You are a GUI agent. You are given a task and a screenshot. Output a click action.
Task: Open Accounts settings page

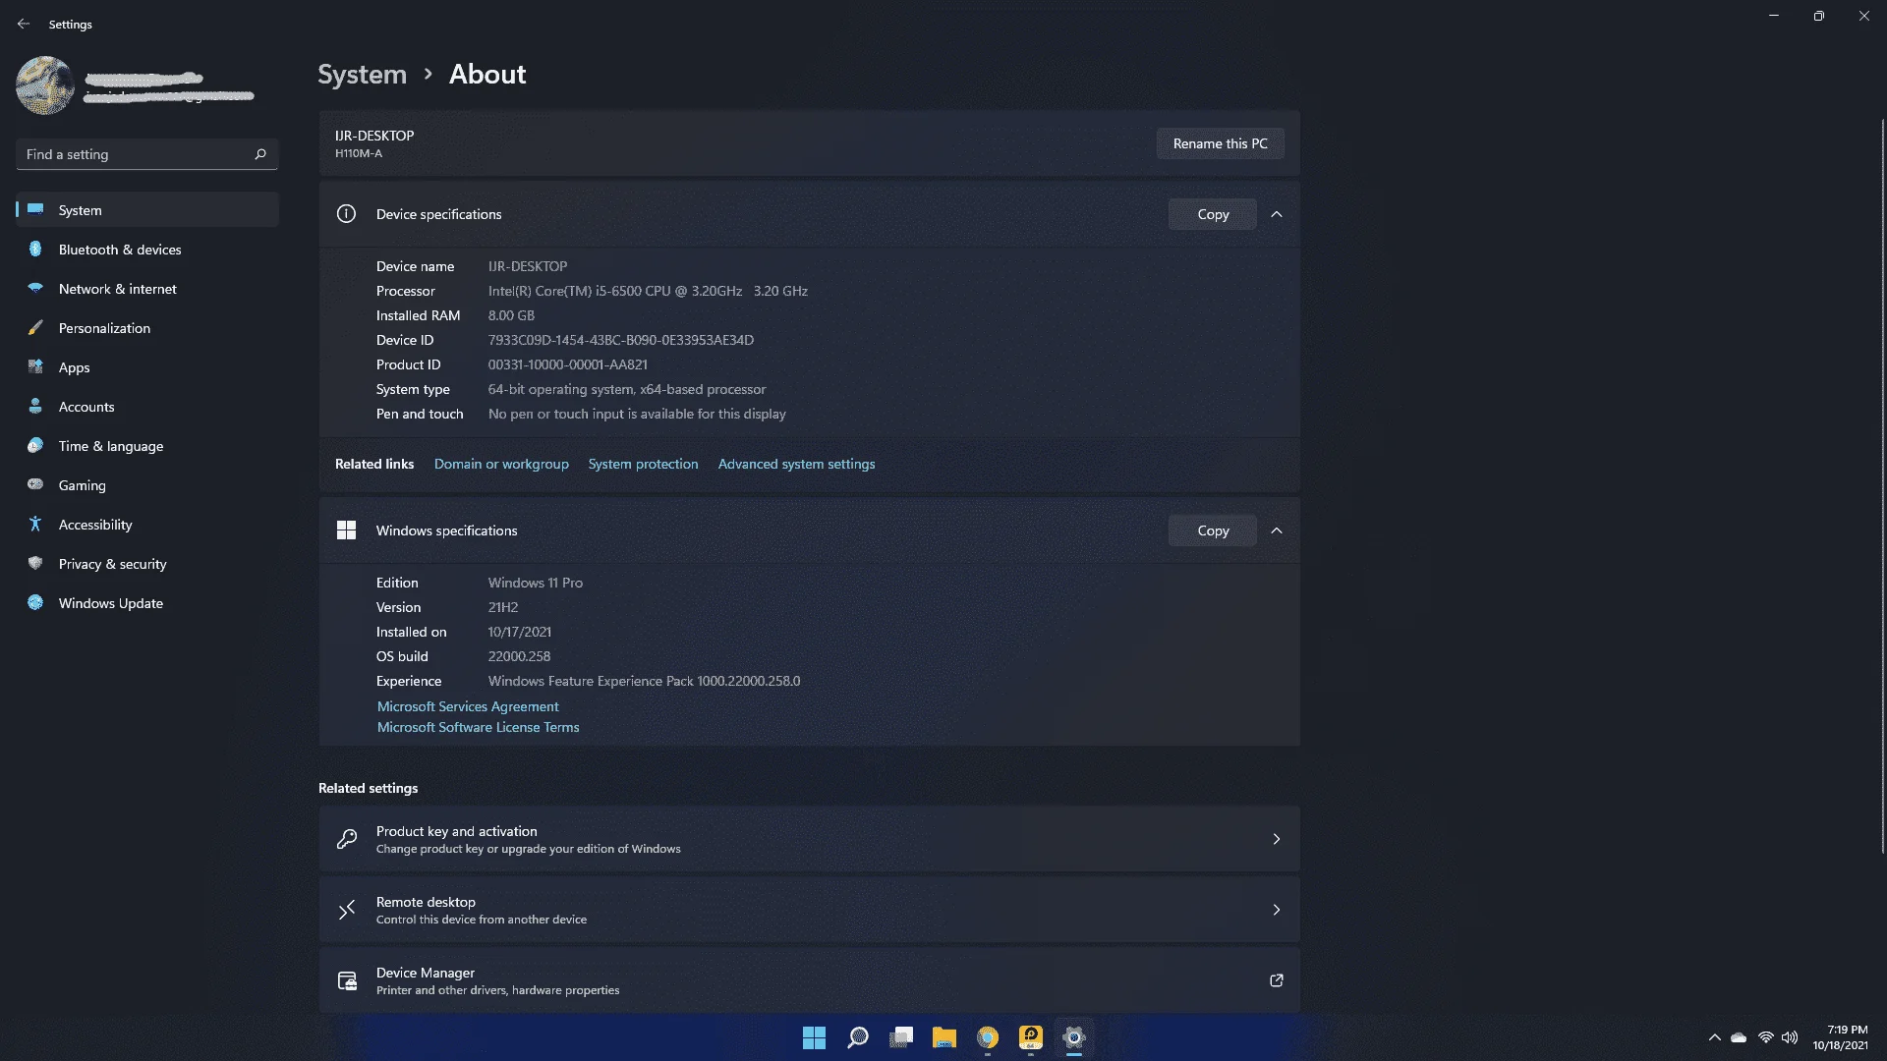(x=147, y=407)
